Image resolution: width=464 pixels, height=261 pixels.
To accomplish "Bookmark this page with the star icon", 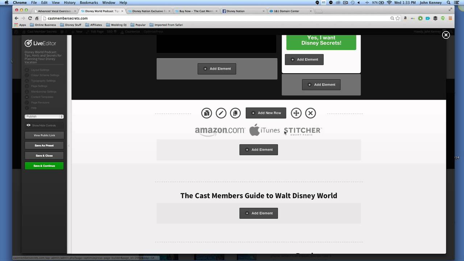I will (x=398, y=18).
